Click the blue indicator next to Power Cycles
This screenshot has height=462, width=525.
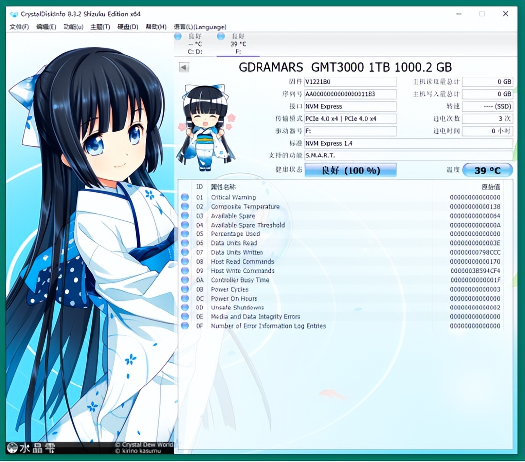[184, 289]
